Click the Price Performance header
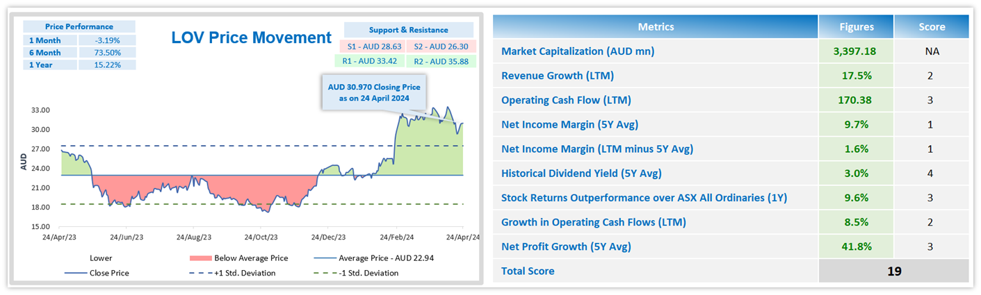981x295 pixels. click(x=79, y=26)
